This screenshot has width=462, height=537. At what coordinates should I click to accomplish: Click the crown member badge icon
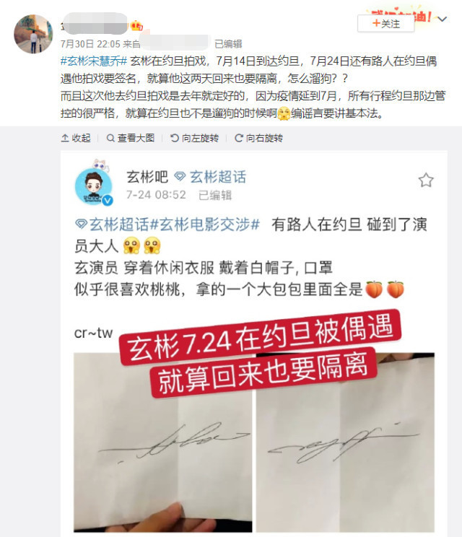pos(136,26)
